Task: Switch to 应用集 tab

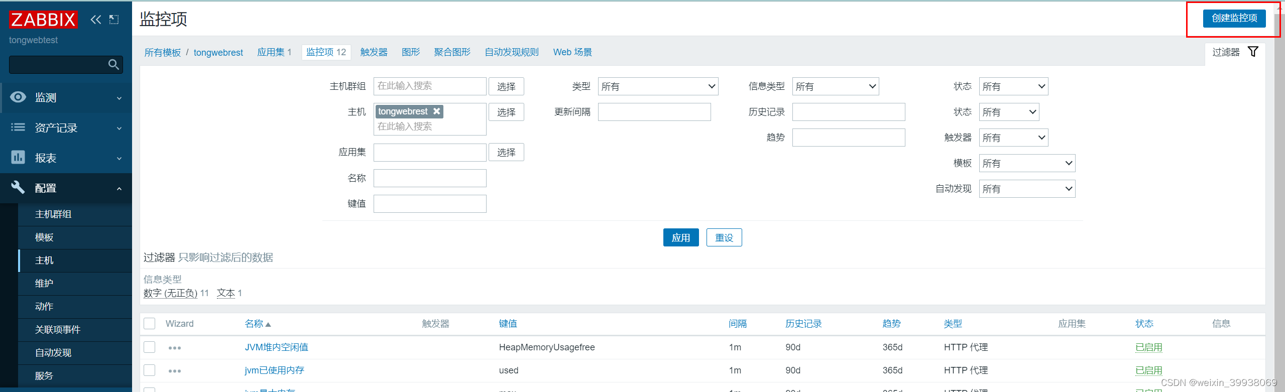Action: click(x=274, y=52)
